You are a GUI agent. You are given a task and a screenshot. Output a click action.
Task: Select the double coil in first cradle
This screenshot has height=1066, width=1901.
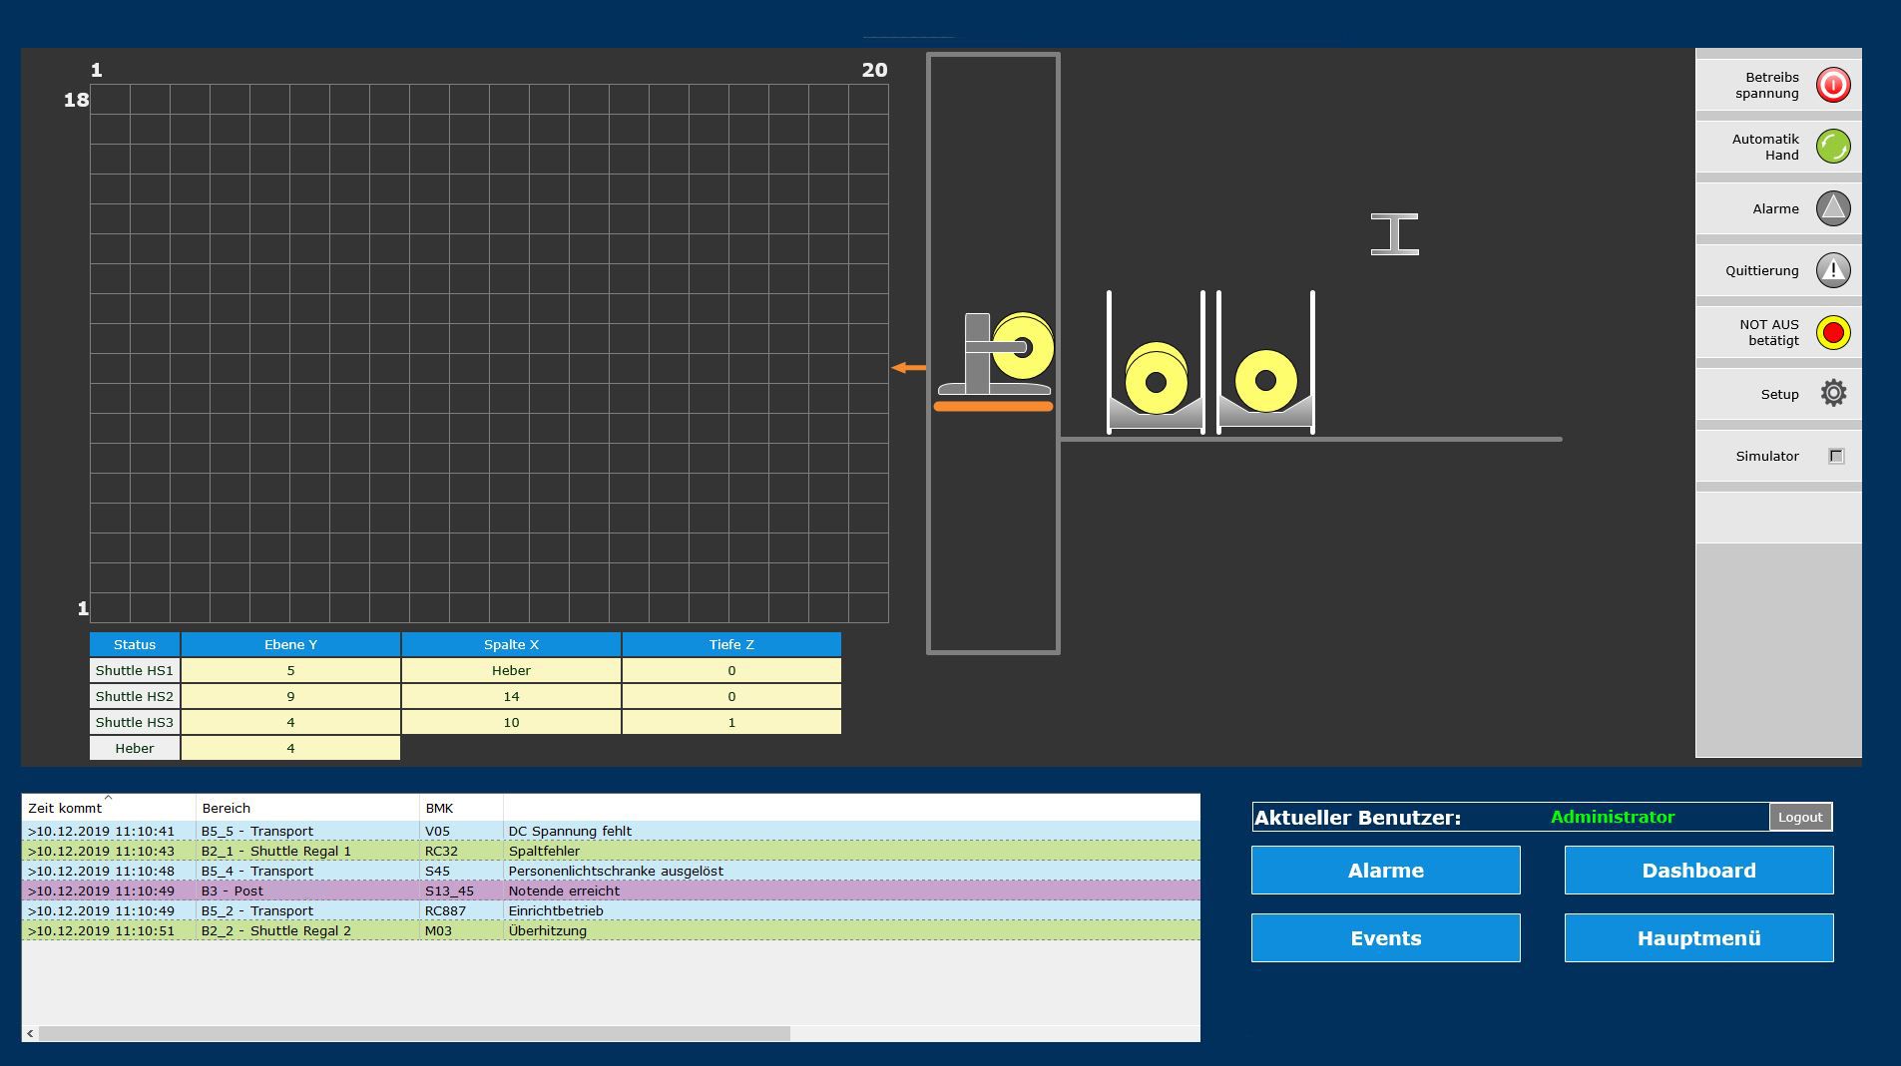[x=1156, y=379]
